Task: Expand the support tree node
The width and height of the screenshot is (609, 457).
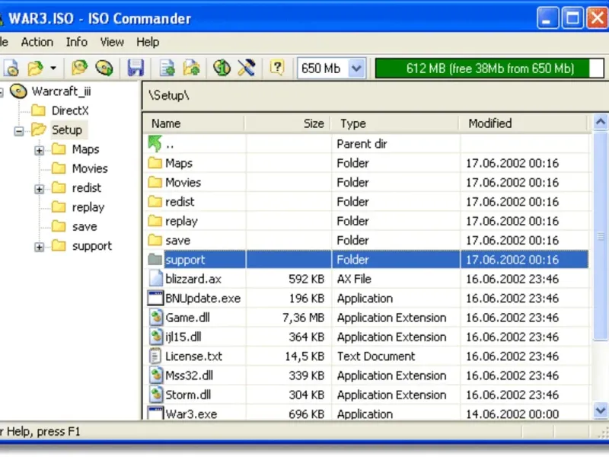Action: (x=39, y=247)
